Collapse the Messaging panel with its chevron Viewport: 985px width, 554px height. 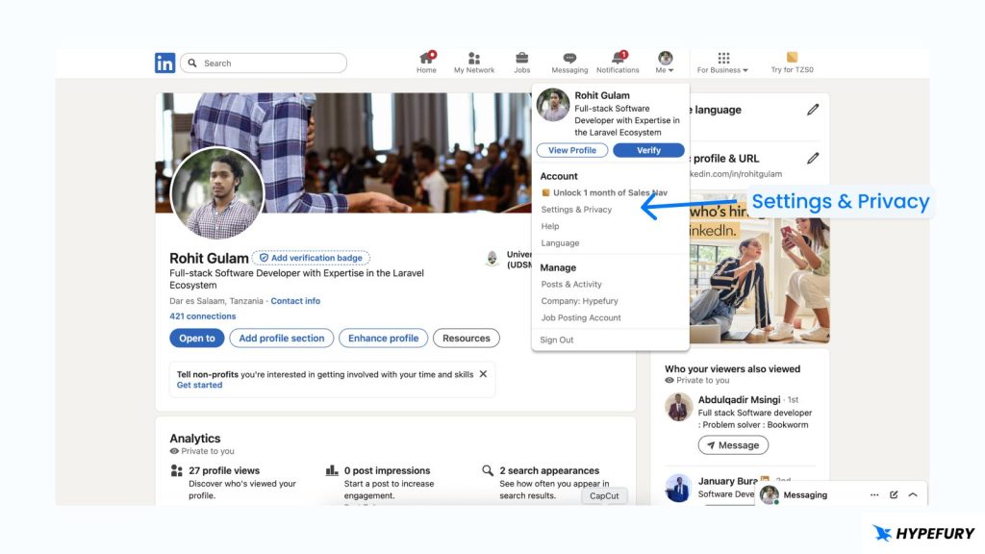tap(913, 494)
